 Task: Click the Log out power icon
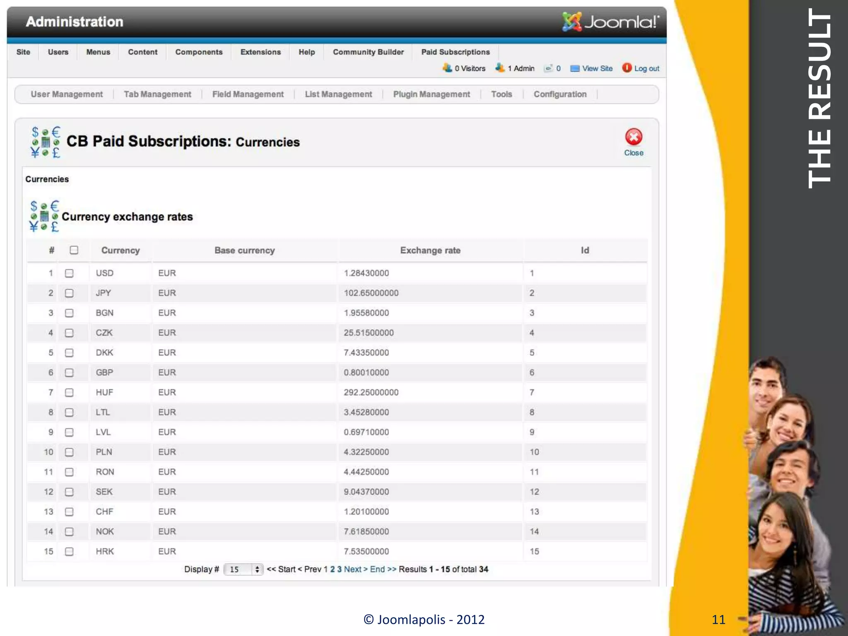(x=627, y=68)
